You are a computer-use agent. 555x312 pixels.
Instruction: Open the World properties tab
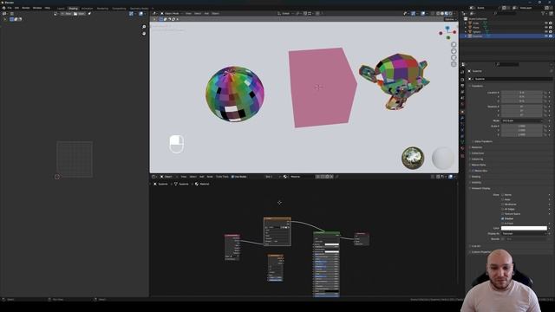click(462, 104)
